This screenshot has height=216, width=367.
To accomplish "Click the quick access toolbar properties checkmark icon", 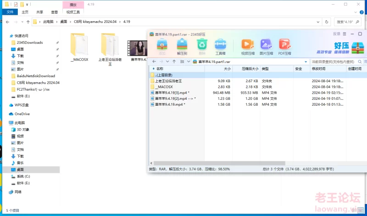I will click(x=16, y=4).
